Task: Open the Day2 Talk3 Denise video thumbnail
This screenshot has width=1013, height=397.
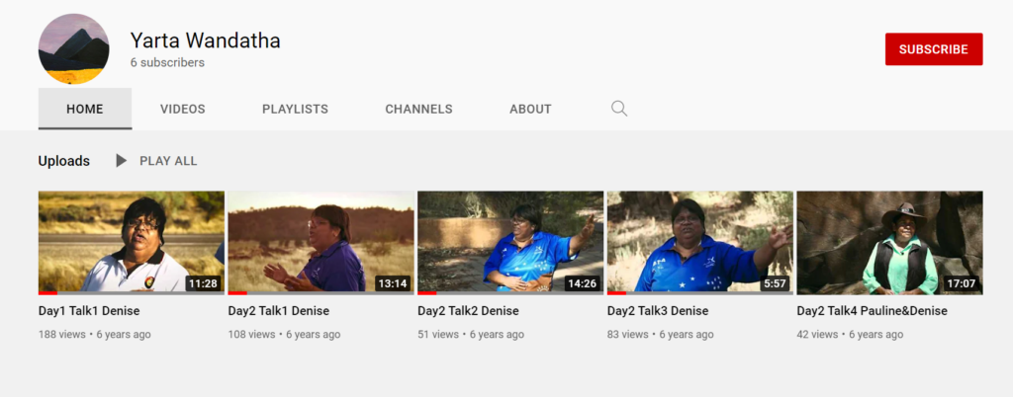Action: 700,243
